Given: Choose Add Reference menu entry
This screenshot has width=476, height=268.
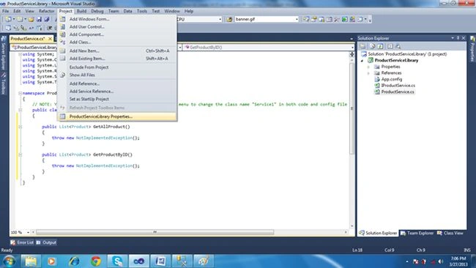Looking at the screenshot, I should 117,83.
